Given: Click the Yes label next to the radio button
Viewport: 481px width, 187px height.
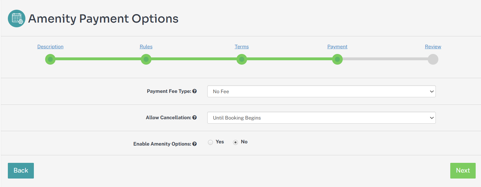Looking at the screenshot, I should [220, 142].
